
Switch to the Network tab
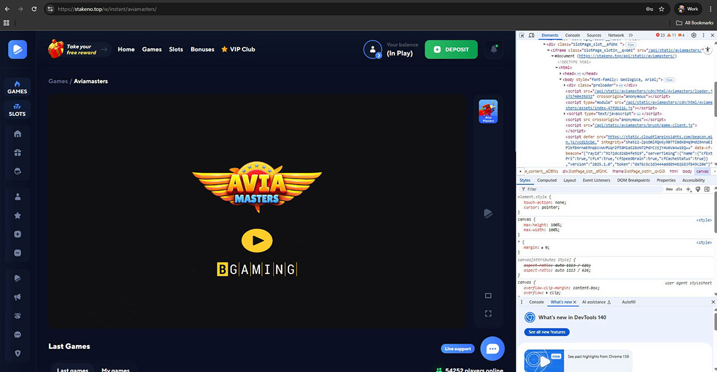click(615, 36)
